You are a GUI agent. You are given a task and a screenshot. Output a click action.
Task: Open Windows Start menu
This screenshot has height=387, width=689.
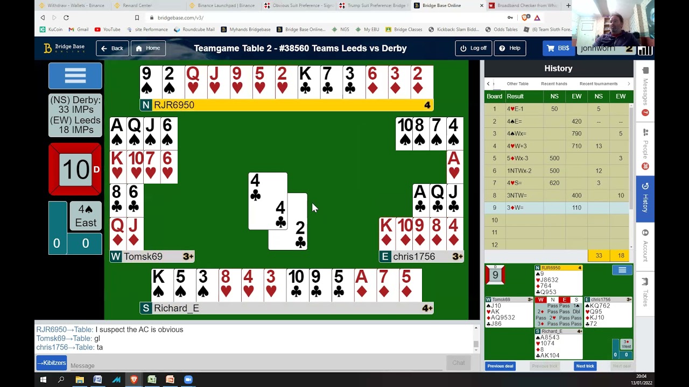pos(43,379)
